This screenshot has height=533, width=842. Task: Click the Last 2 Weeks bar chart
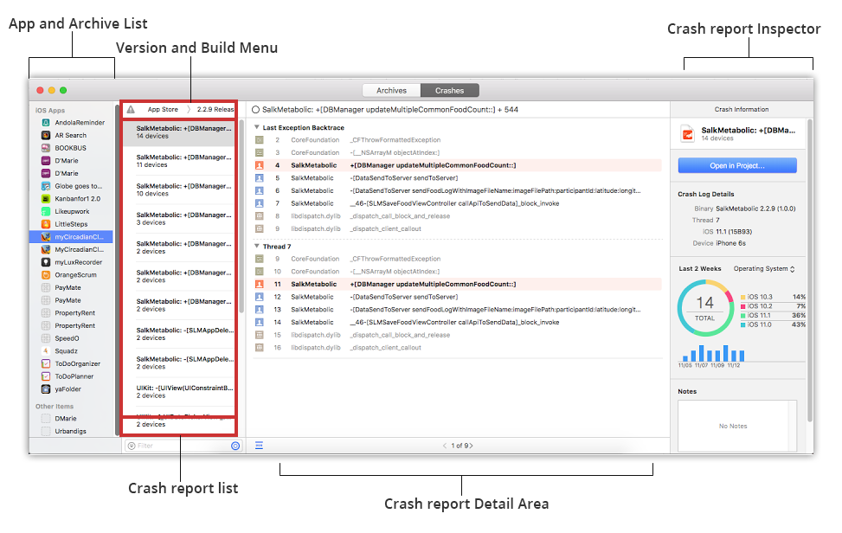pyautogui.click(x=713, y=353)
